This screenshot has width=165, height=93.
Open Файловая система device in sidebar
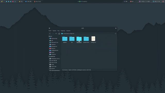(x=55, y=59)
